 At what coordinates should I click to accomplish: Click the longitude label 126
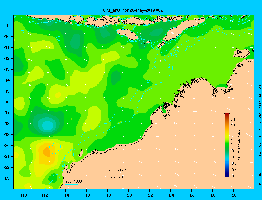(191, 195)
